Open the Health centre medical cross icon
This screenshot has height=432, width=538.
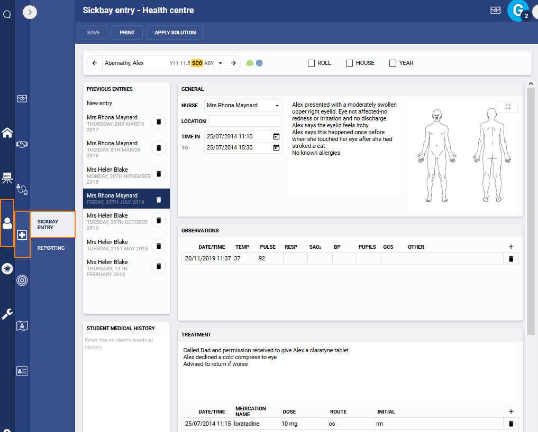click(x=22, y=236)
